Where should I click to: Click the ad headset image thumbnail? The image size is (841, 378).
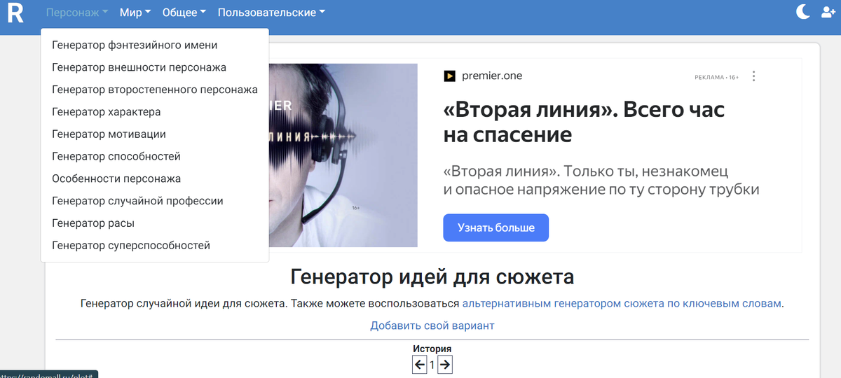pyautogui.click(x=343, y=155)
